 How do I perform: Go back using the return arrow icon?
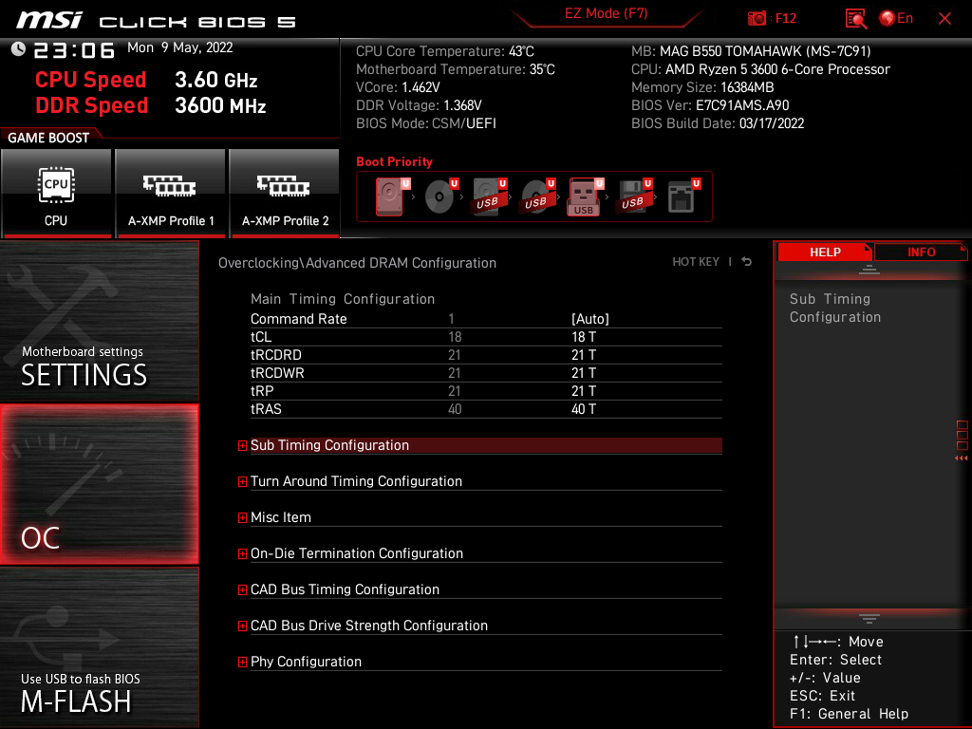tap(746, 262)
